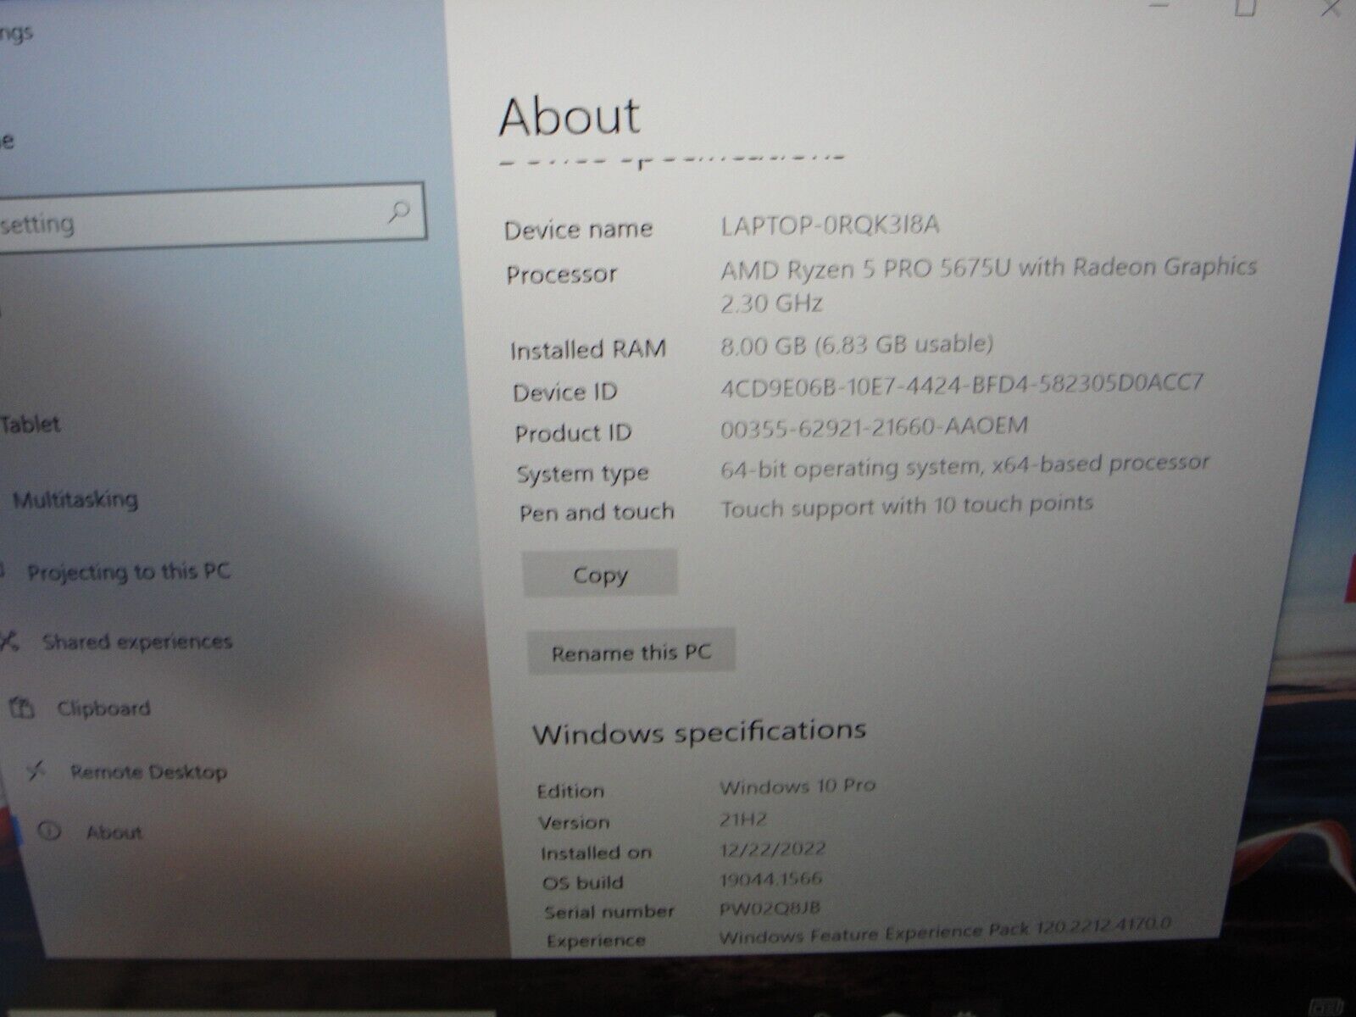Open the Multitasking settings page
The width and height of the screenshot is (1356, 1017).
pyautogui.click(x=75, y=499)
